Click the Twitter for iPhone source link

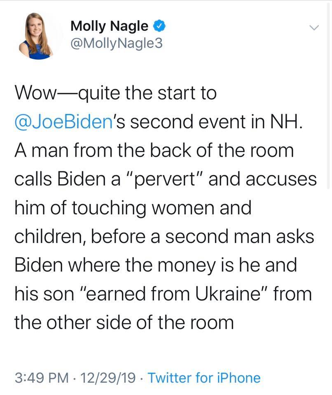point(203,377)
